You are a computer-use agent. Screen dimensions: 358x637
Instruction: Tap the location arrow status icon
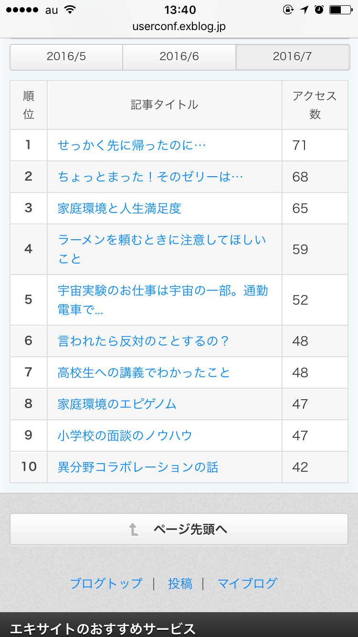click(x=304, y=10)
